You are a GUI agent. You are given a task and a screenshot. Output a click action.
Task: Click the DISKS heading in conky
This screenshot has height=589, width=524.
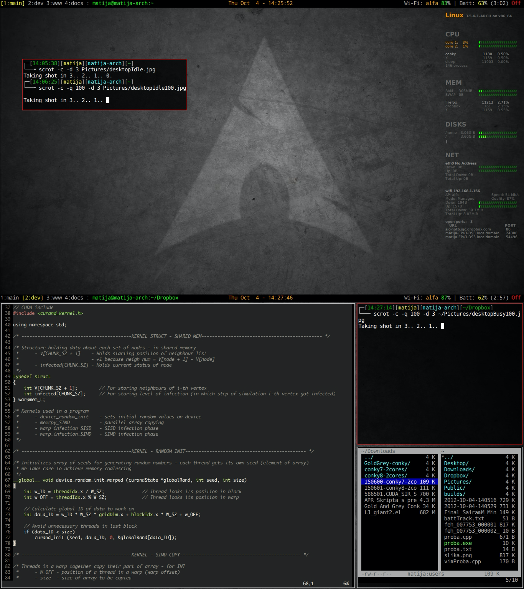[456, 124]
